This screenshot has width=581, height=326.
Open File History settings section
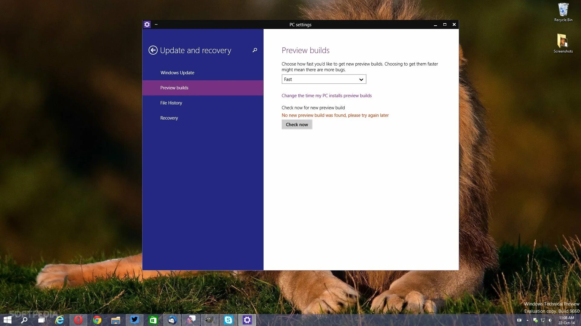point(171,103)
